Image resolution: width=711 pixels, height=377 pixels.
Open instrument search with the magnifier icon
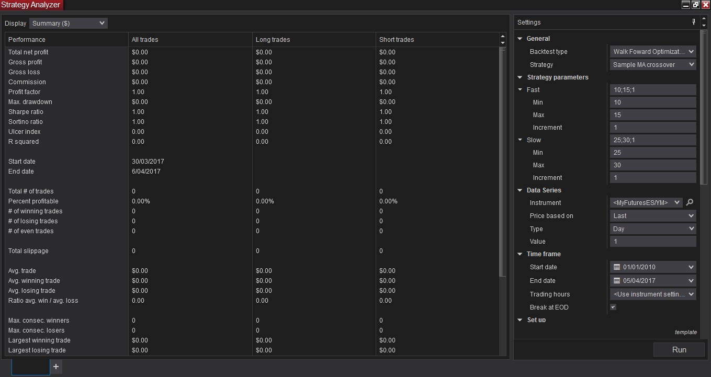point(690,202)
